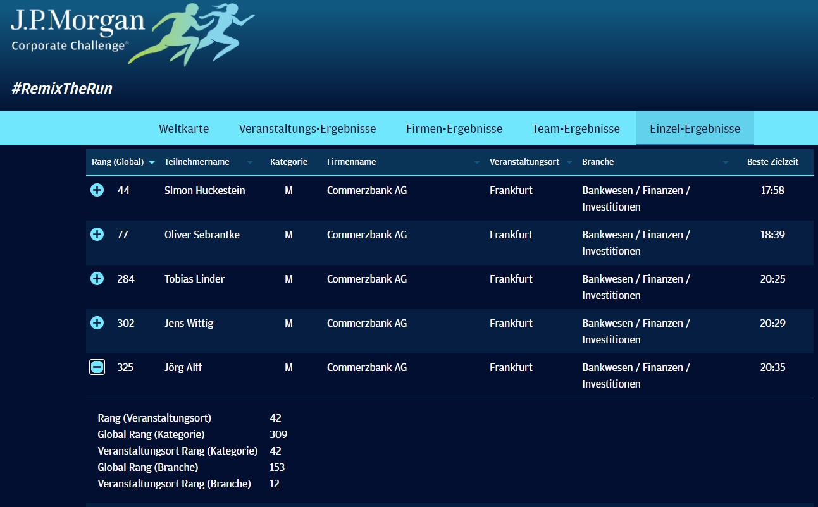Select participant name Jörg Alff
Screen dimensions: 818x507
point(183,367)
